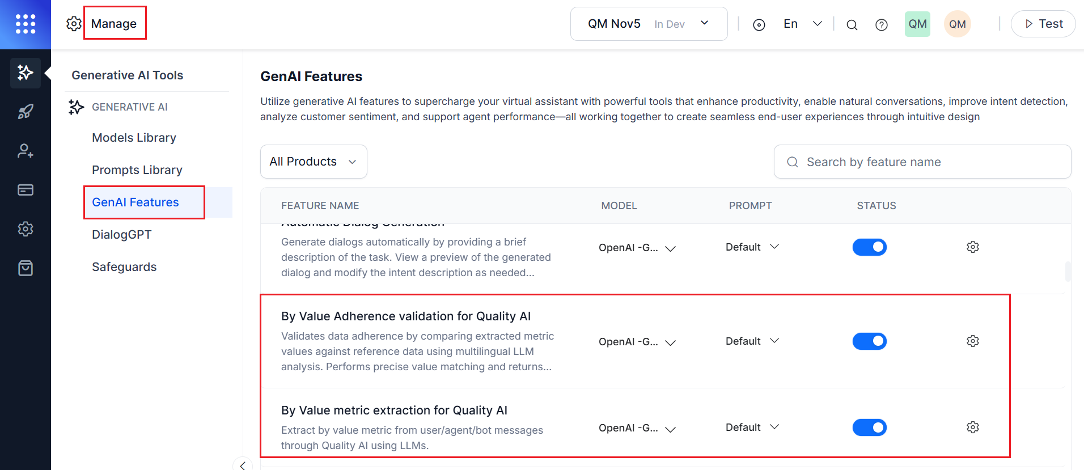Open the Manage section link
The width and height of the screenshot is (1084, 470).
(x=114, y=24)
